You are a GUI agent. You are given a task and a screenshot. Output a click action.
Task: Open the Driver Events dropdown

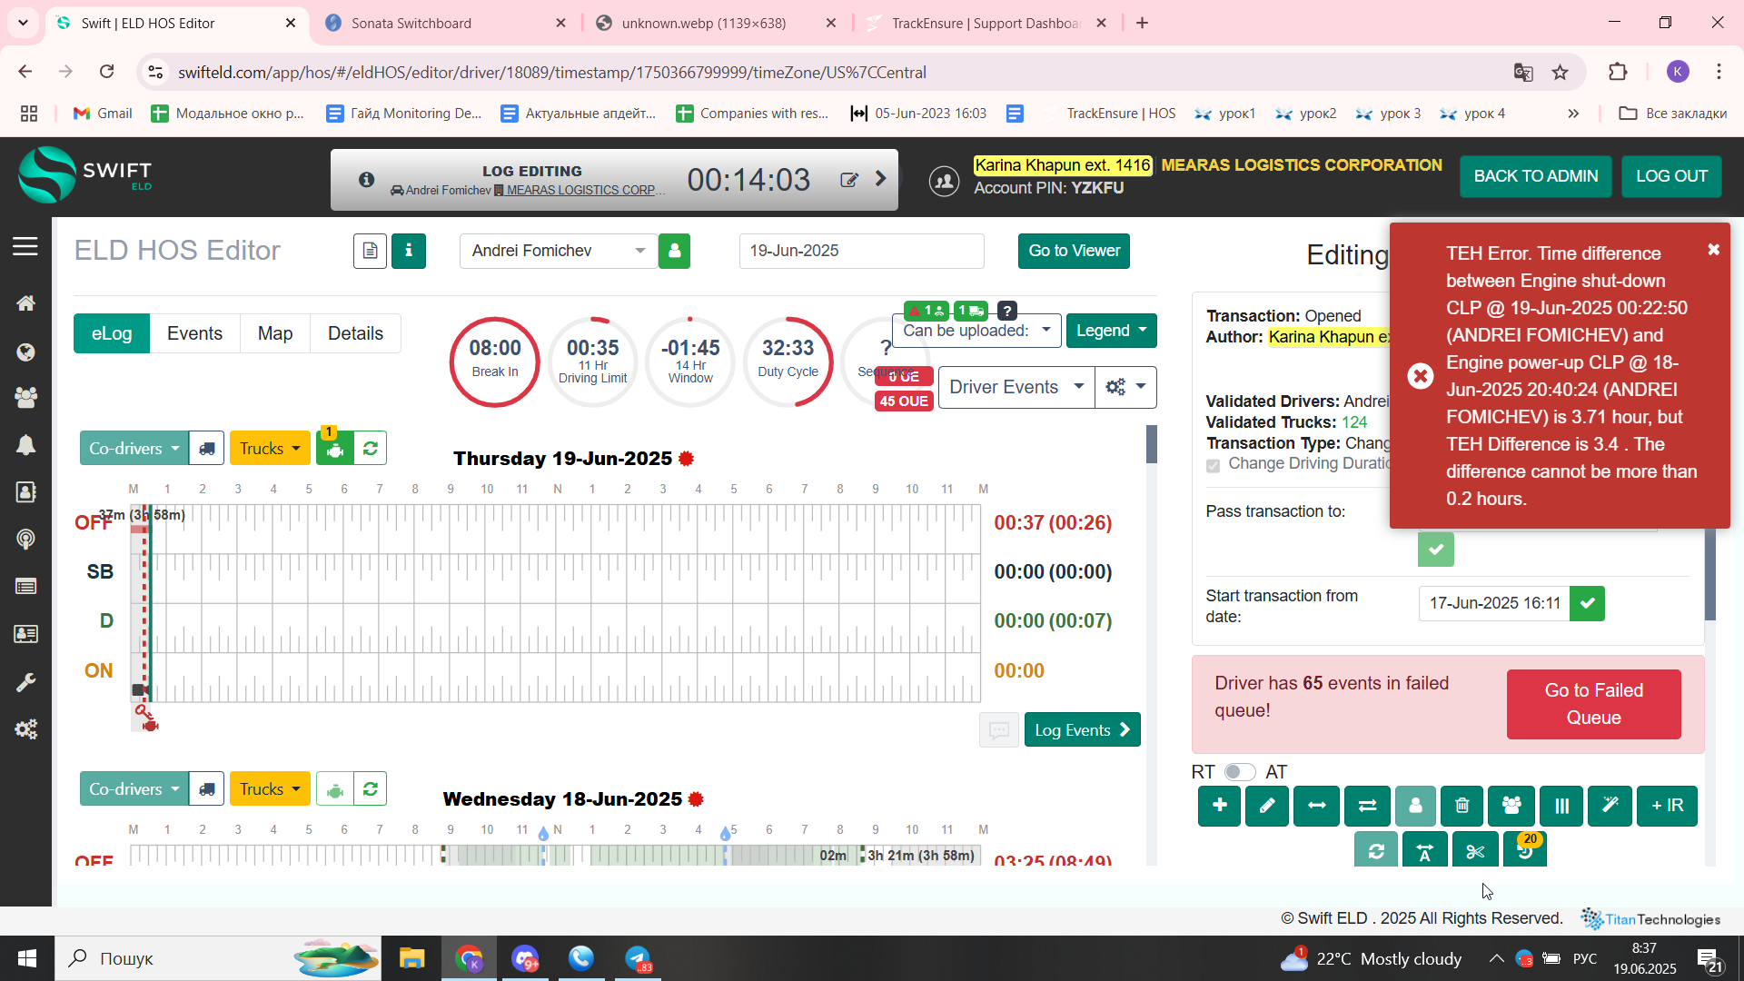point(1016,387)
